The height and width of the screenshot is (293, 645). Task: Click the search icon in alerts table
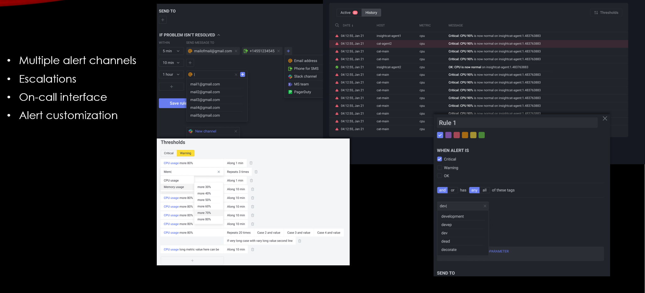tap(337, 25)
